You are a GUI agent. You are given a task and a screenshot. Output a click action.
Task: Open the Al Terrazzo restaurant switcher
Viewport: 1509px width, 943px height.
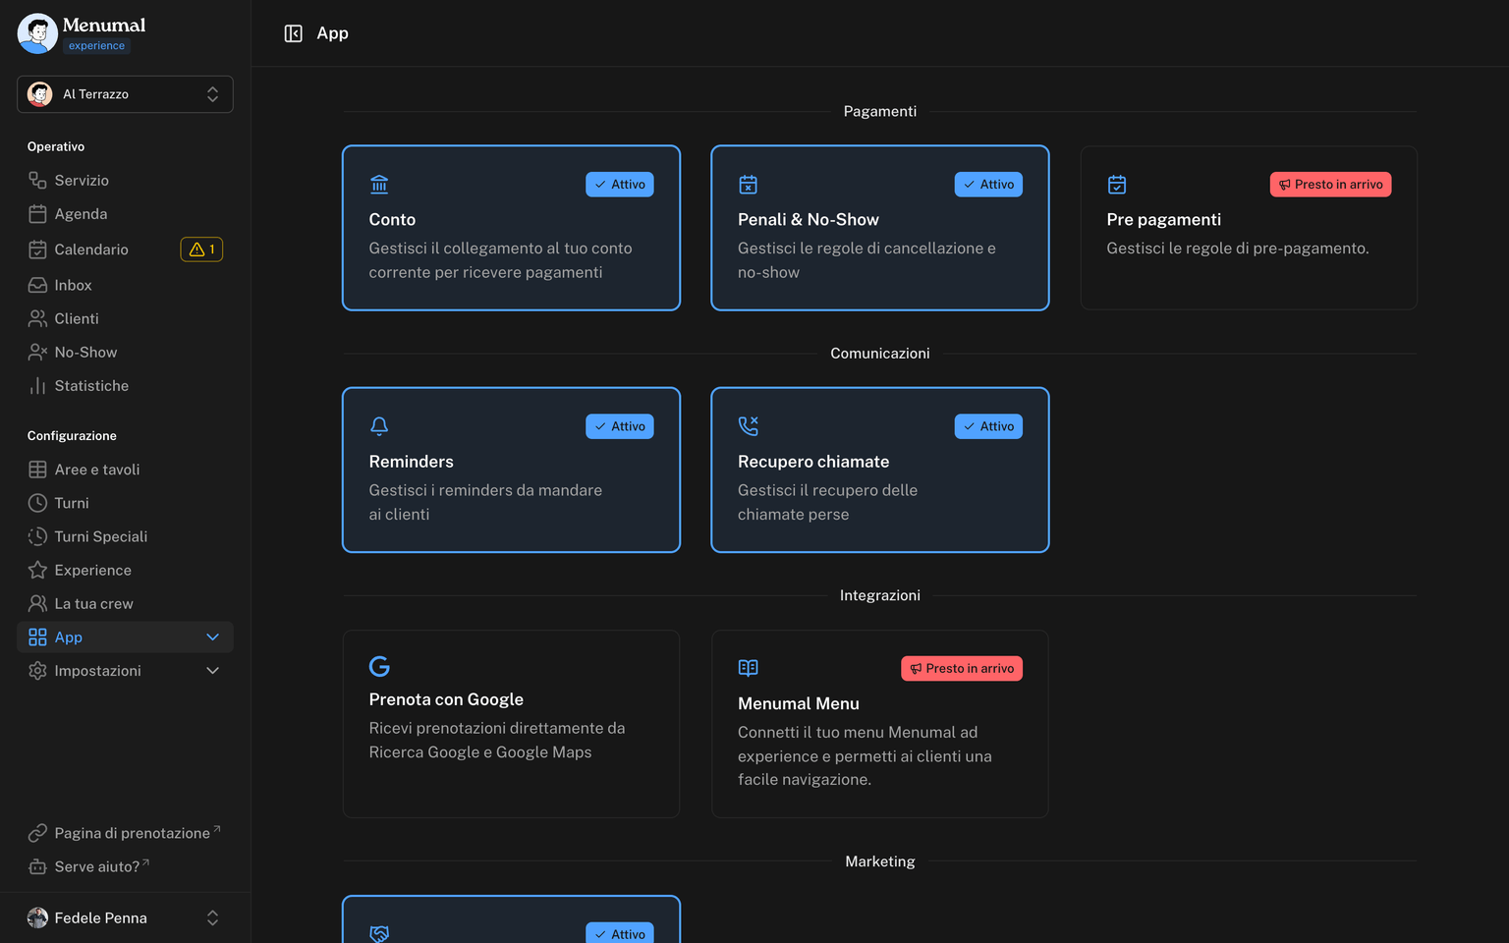click(x=125, y=94)
